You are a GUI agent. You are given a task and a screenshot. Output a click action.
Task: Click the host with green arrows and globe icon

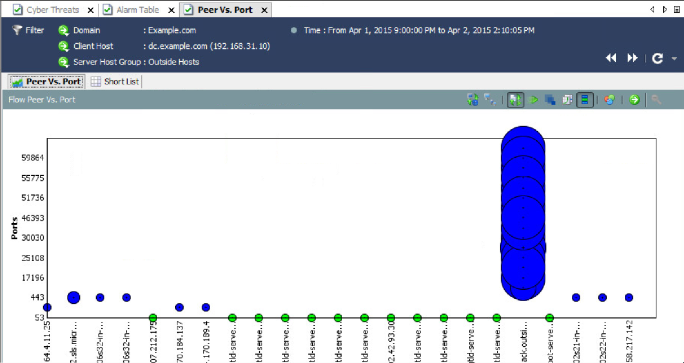pos(473,100)
